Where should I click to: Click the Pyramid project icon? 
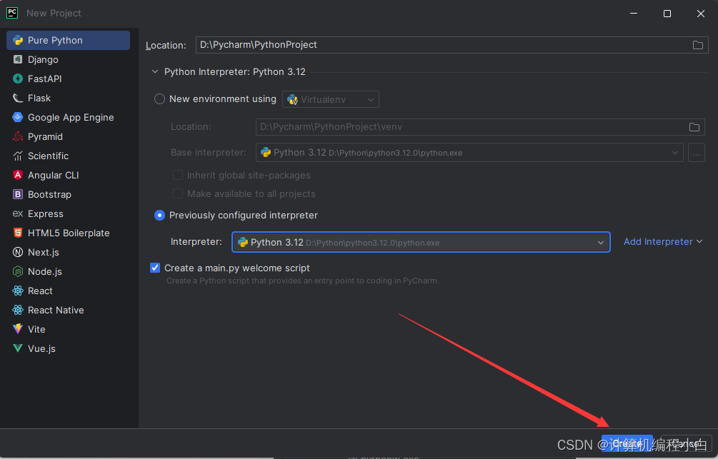[x=18, y=136]
